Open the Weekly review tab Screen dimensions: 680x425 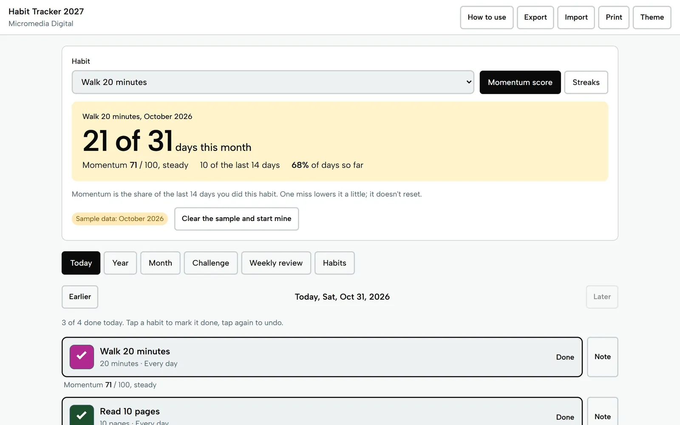(x=276, y=263)
